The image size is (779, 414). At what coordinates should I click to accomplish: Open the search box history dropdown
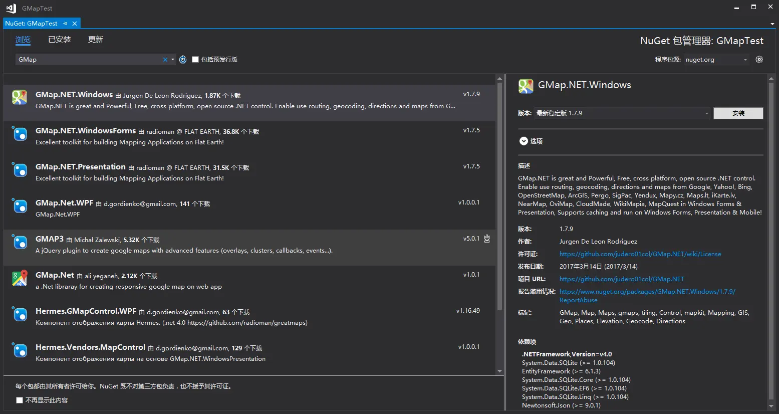[x=173, y=60]
